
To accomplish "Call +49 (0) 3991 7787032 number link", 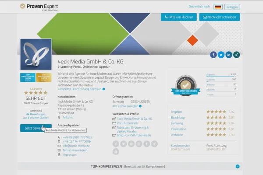I will [77, 137].
